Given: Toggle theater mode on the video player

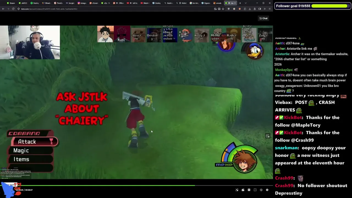Looking at the screenshot, I should click(249, 190).
